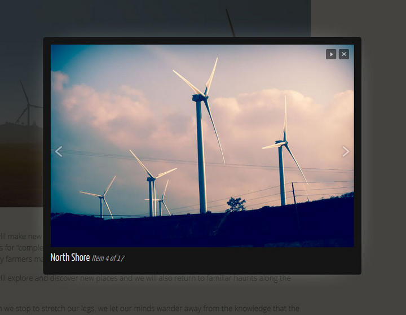Click the right-side wind turbine in the photo
The image size is (406, 315).
coord(282,169)
